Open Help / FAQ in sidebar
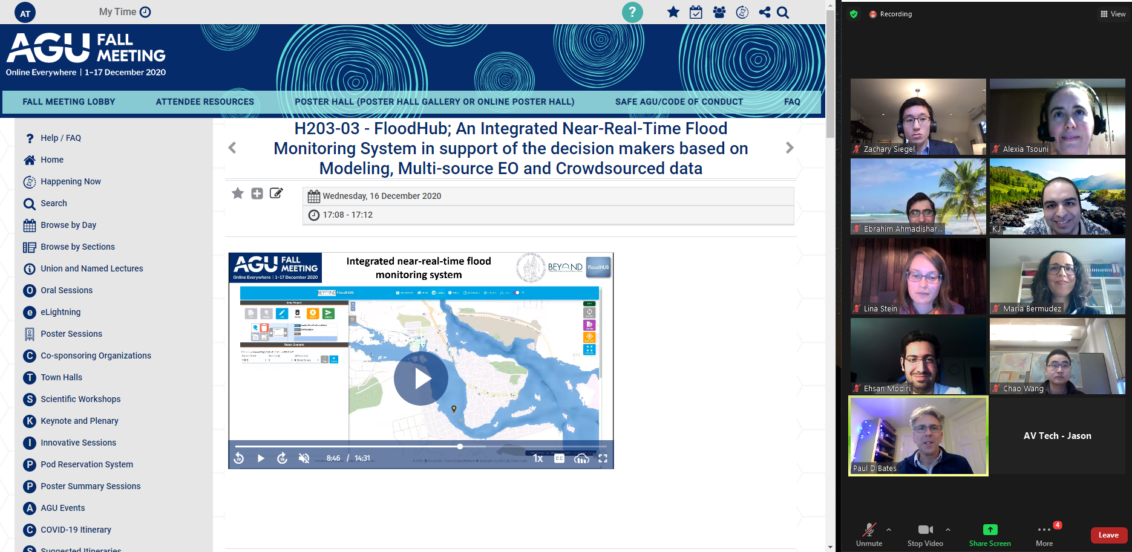 (61, 138)
